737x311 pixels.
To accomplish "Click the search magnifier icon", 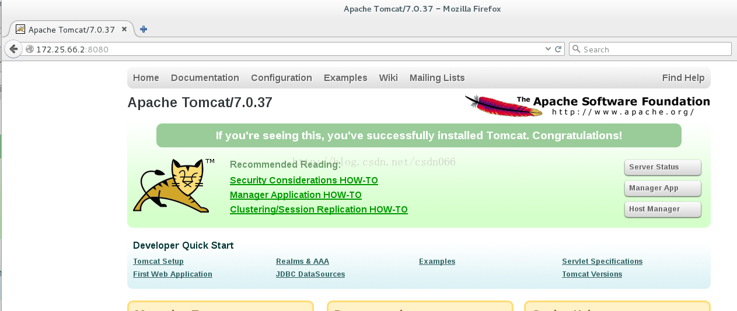I will (577, 50).
